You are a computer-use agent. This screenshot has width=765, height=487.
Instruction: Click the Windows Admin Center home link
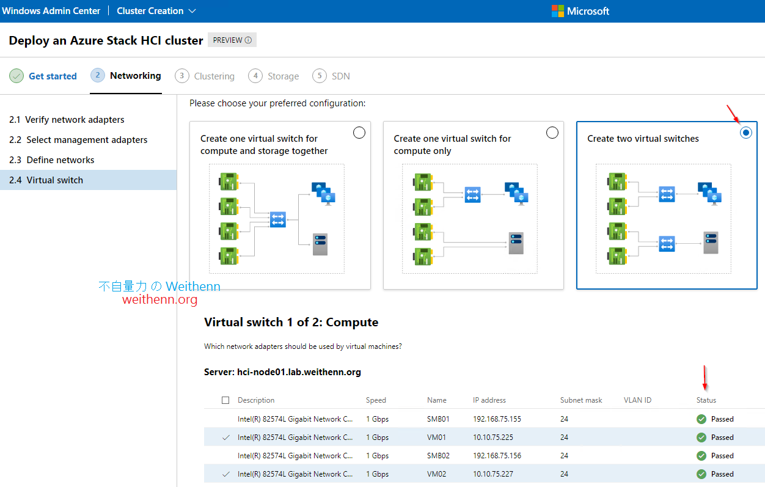[x=51, y=10]
